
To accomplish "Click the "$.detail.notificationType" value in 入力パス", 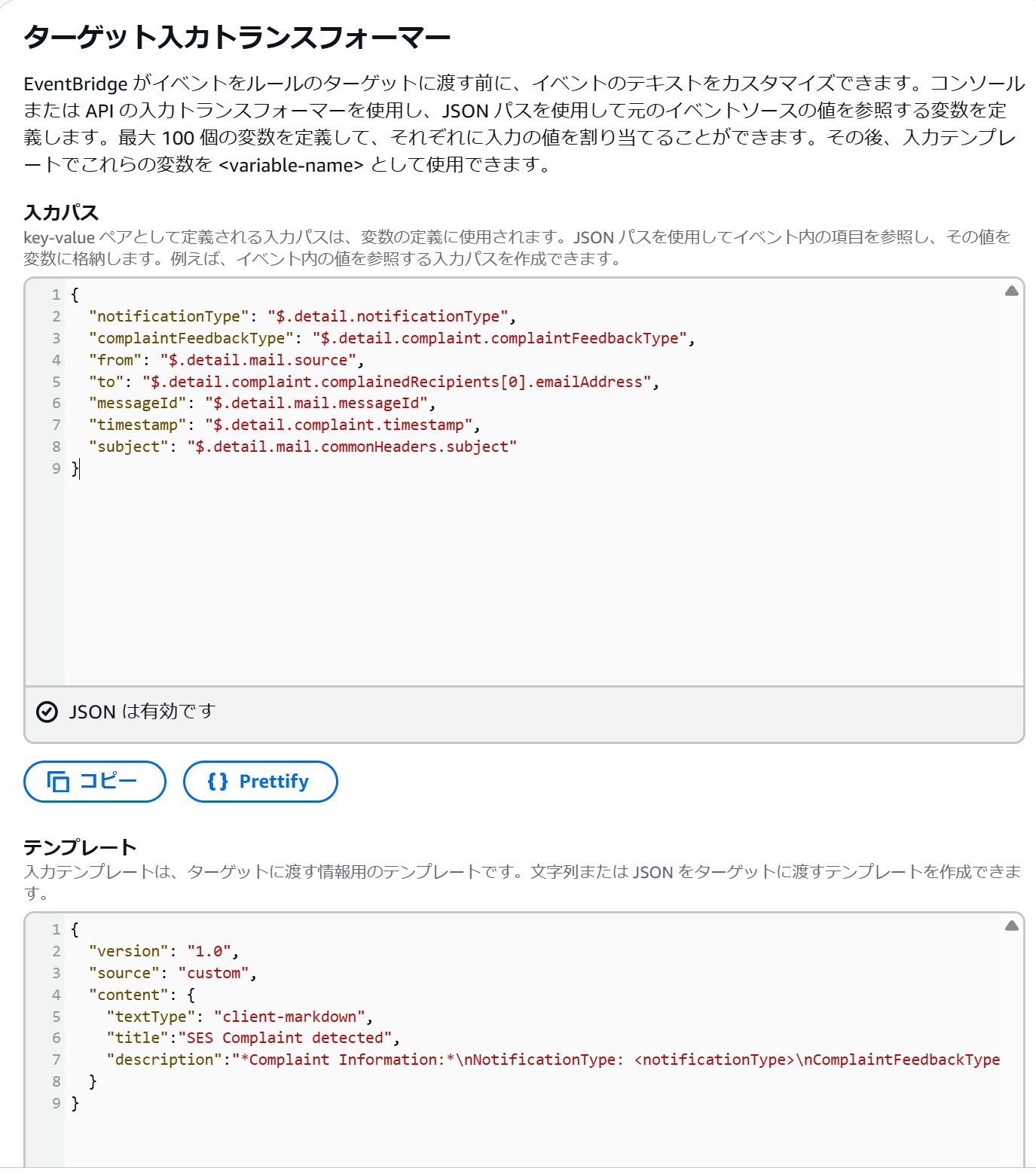I will tap(387, 316).
